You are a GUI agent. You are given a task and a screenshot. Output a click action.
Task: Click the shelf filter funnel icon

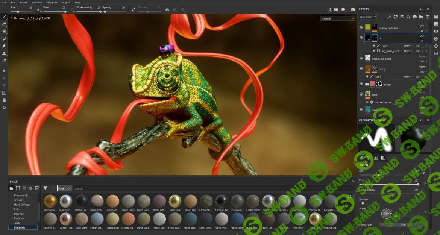click(45, 188)
